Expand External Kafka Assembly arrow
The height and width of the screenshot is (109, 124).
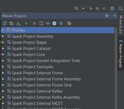tap(3, 97)
